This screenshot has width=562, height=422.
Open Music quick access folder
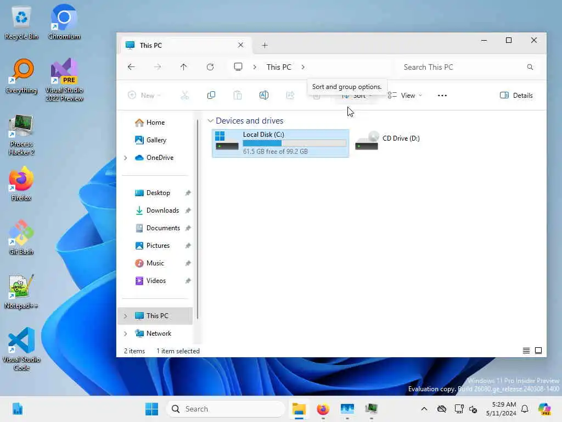pos(155,263)
